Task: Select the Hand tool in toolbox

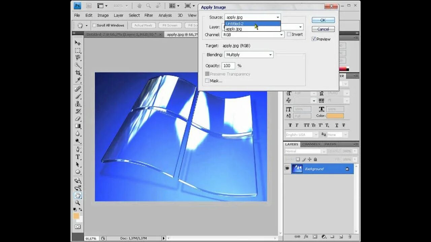Action: (78, 195)
